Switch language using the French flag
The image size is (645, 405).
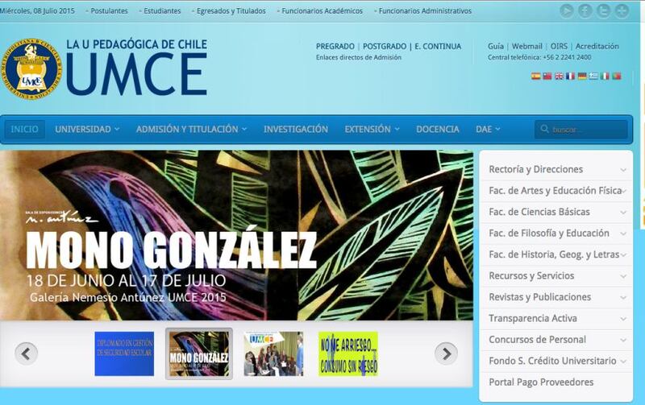click(570, 76)
